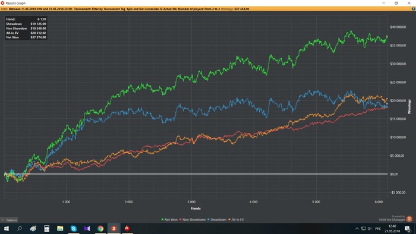Open the volume control in the tray
416x234 pixels.
(x=370, y=229)
